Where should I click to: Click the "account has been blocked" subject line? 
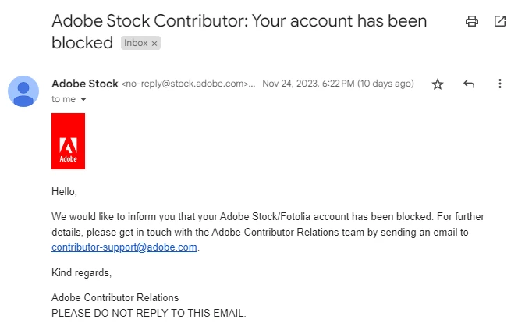coord(239,22)
